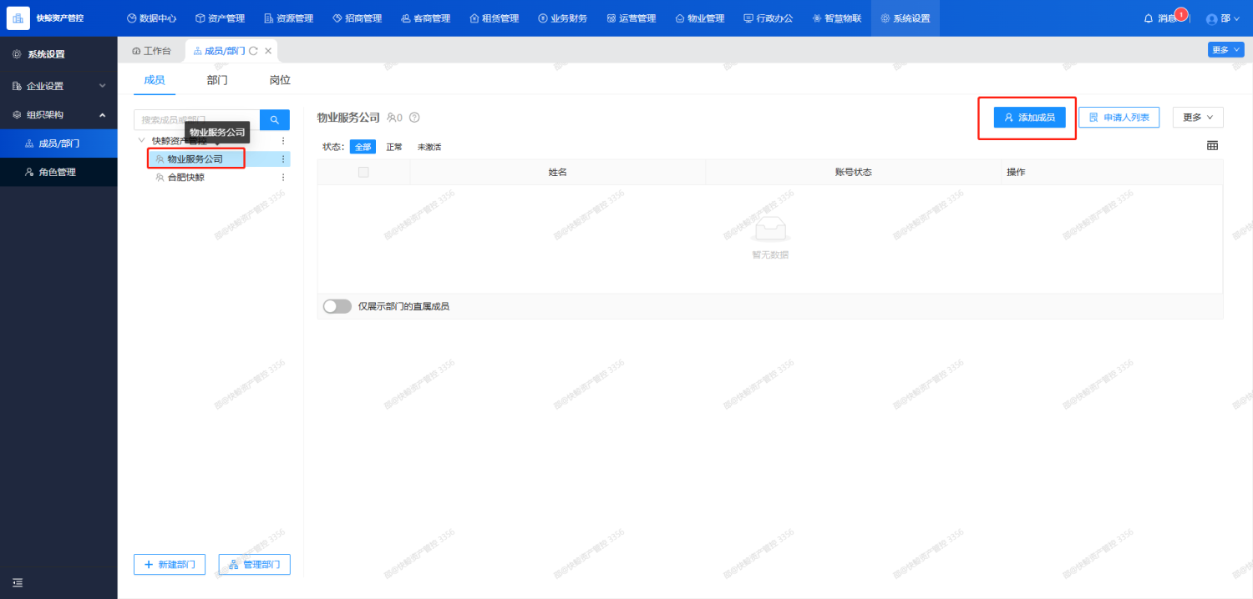The width and height of the screenshot is (1253, 599).
Task: Switch to the 部门 tab
Action: click(217, 80)
